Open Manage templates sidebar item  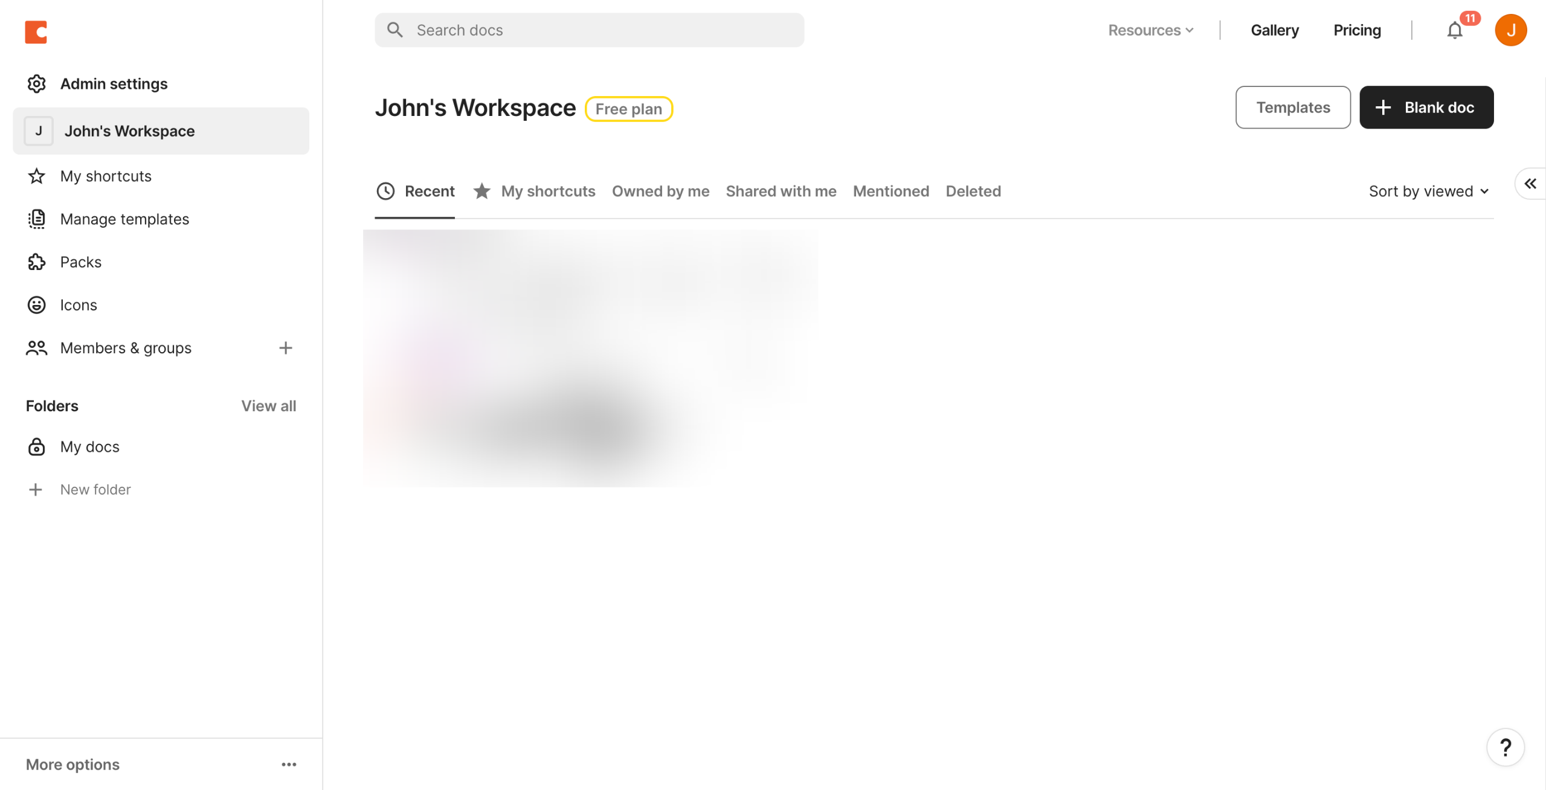point(124,219)
